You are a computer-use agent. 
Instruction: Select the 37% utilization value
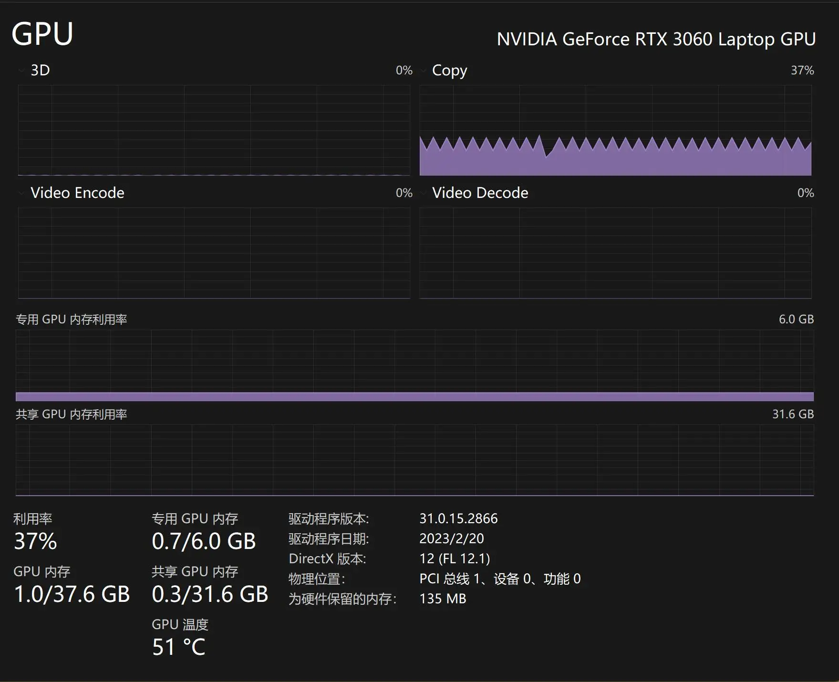pos(35,541)
